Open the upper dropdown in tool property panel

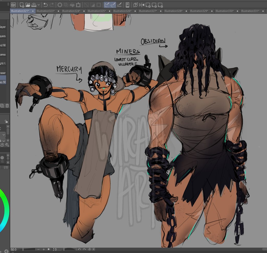pos(3,135)
